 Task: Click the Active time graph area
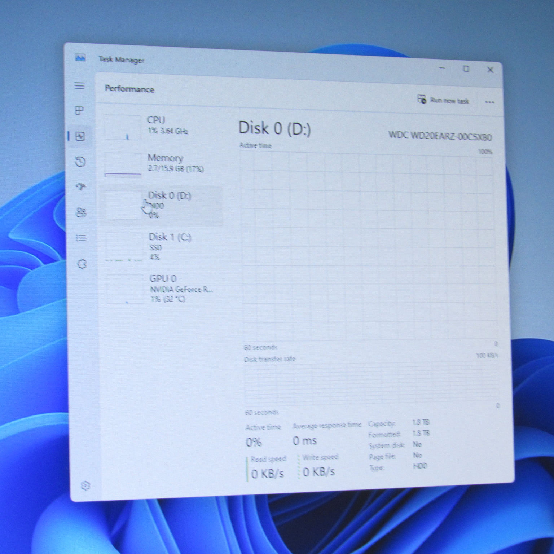pyautogui.click(x=368, y=246)
